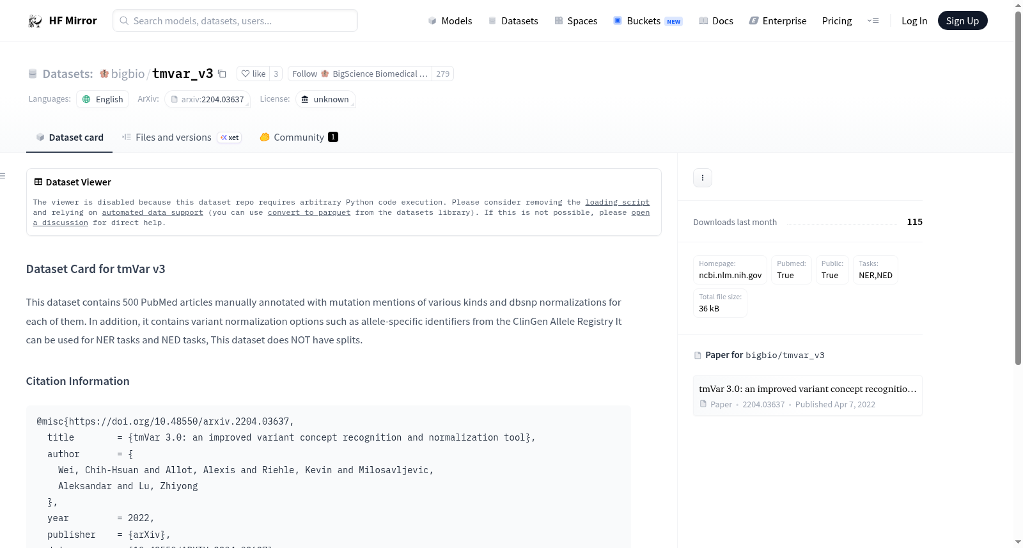Click the Total file size 36 kB tag

click(x=720, y=303)
